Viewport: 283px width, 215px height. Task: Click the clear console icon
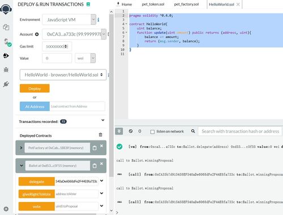(131, 131)
